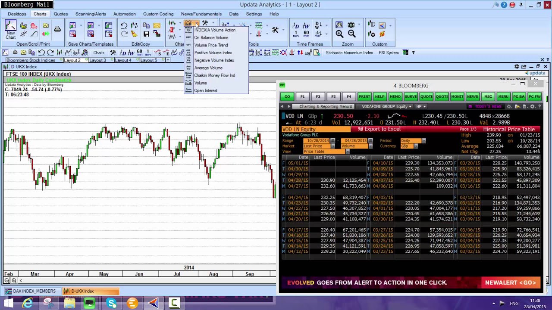Viewport: 552px width, 310px height.
Task: Open the Custom Coding menu
Action: point(158,14)
